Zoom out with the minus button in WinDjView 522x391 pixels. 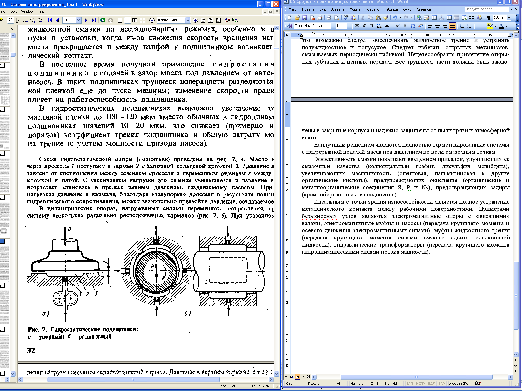point(152,20)
